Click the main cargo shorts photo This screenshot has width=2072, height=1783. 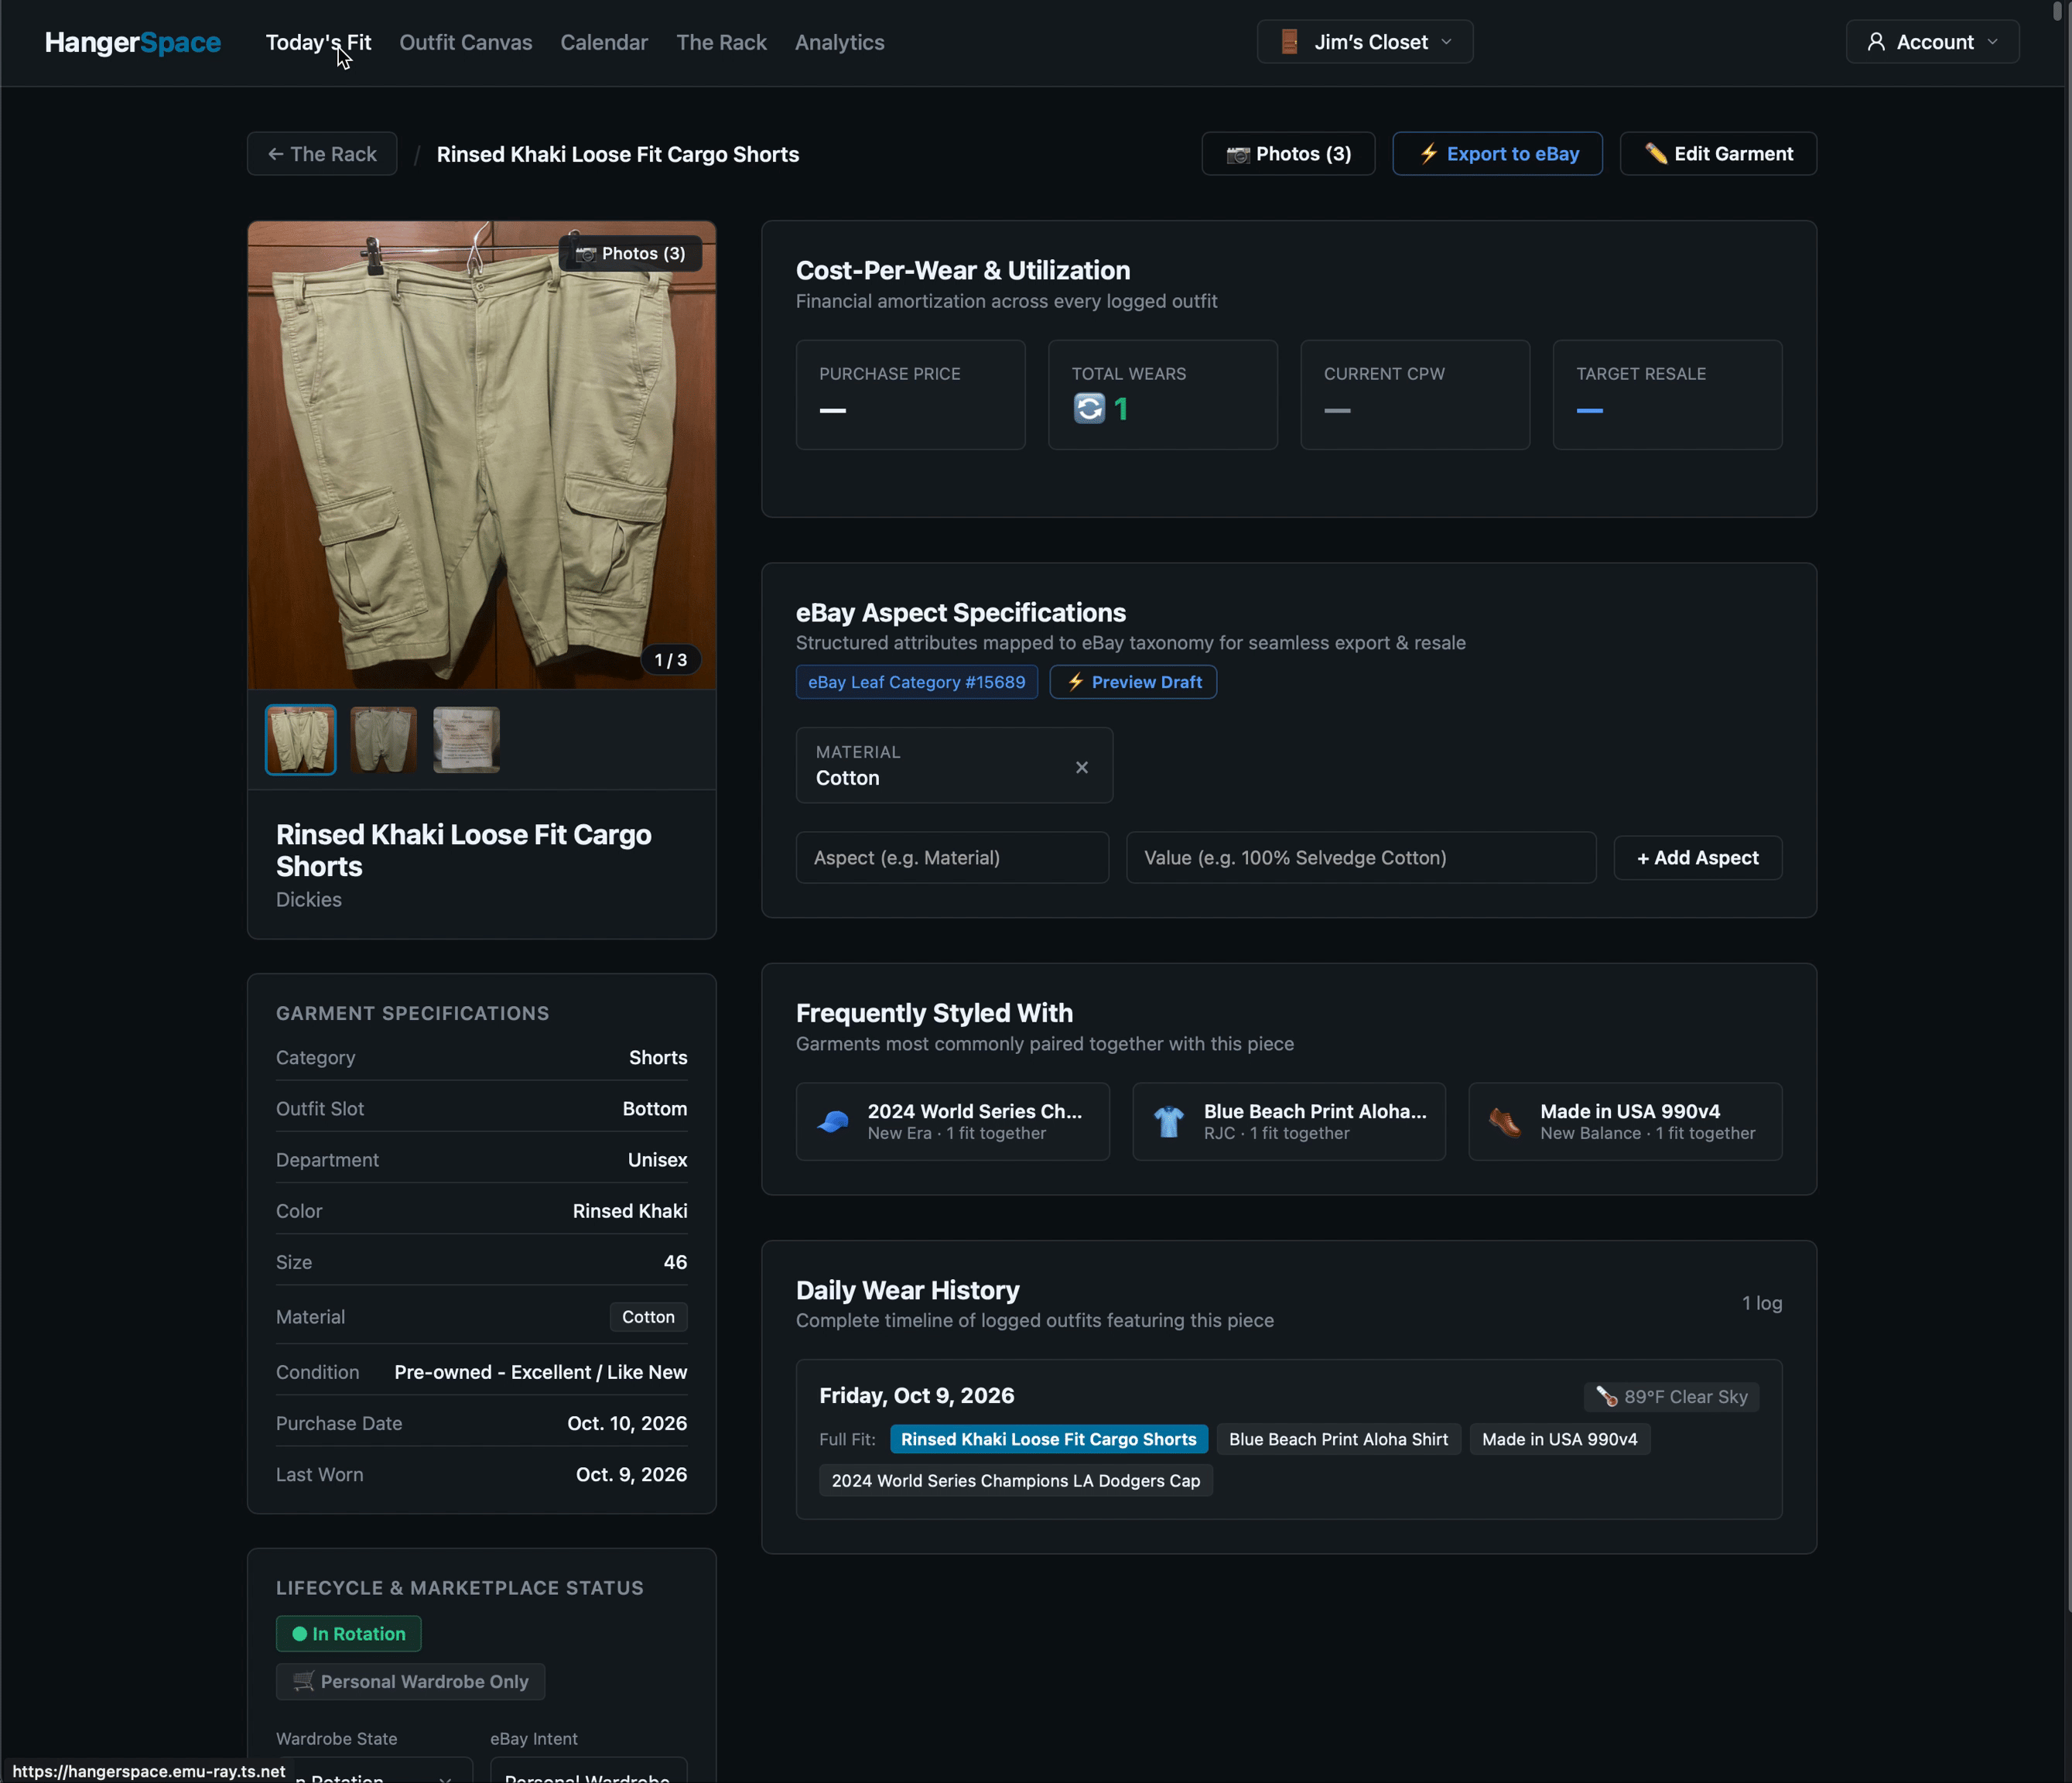click(x=482, y=455)
